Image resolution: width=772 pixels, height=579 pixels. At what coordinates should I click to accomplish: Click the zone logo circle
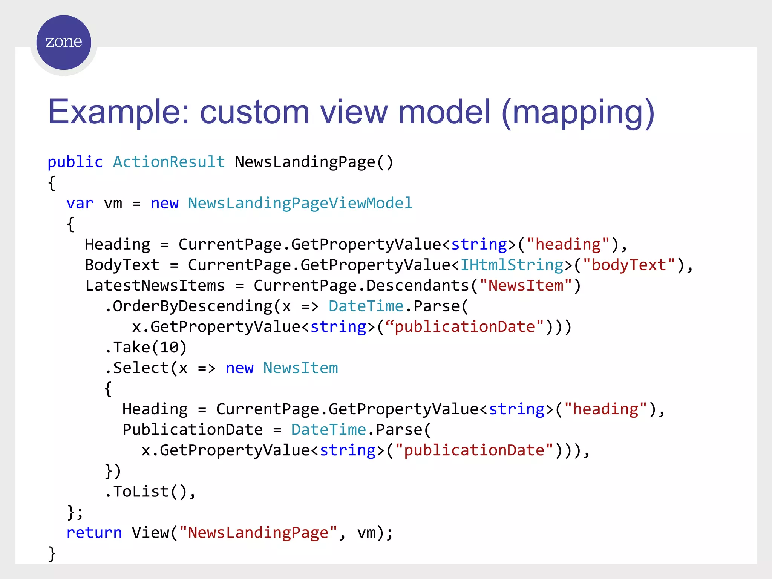(x=64, y=43)
